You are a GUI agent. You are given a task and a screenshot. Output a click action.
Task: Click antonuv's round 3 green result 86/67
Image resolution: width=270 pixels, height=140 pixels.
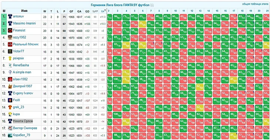tap(117, 17)
